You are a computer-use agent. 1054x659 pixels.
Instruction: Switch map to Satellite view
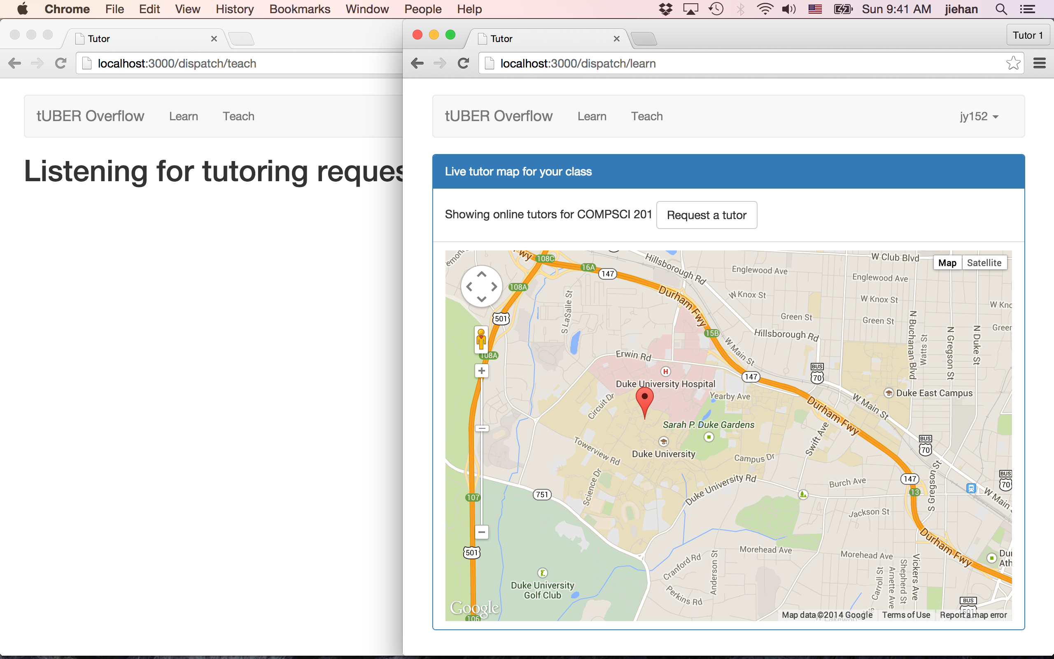[x=984, y=263]
